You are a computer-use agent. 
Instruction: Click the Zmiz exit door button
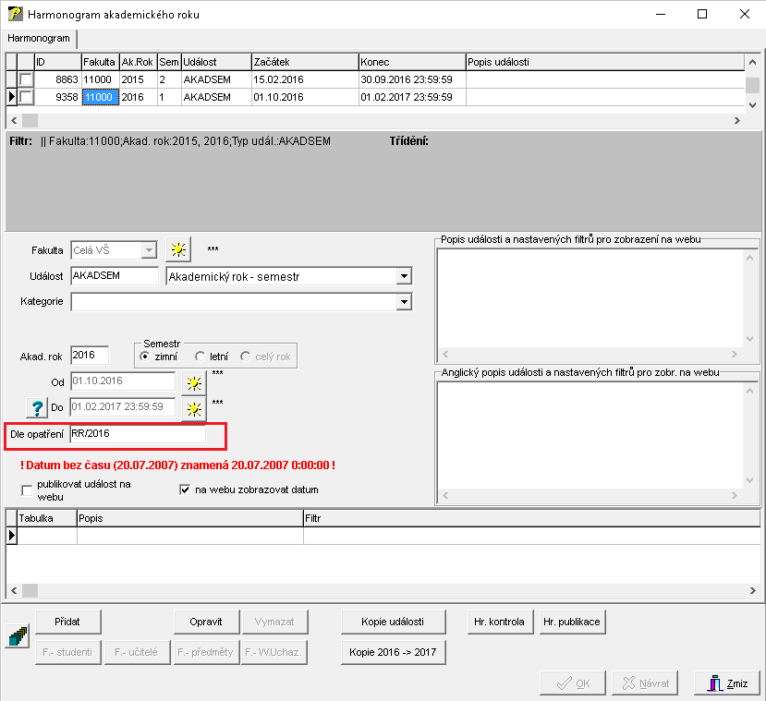pos(727,683)
